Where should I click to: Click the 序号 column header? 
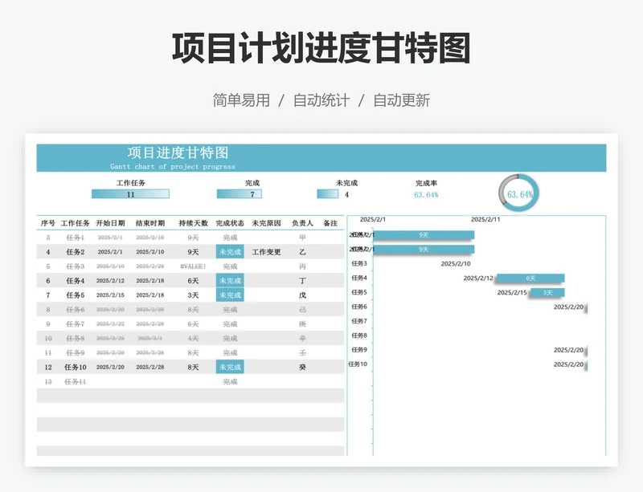pyautogui.click(x=47, y=223)
